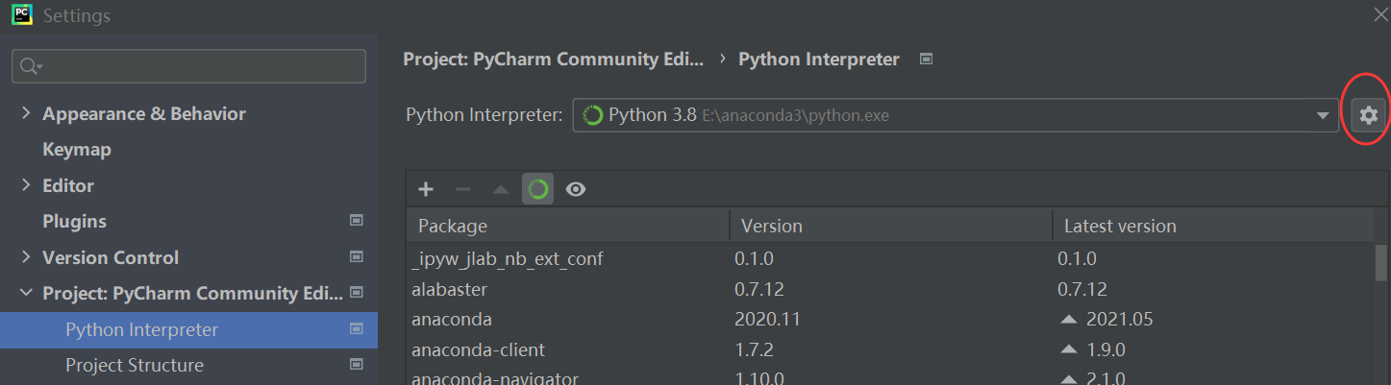Click the Python 3.8 interpreter loading icon
1391x385 pixels.
tap(593, 115)
